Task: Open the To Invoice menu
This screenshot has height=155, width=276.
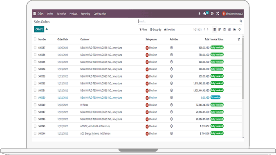Action: (x=61, y=13)
